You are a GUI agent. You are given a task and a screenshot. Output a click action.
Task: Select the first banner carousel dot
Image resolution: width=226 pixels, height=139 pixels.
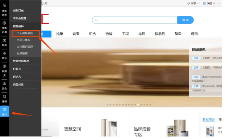pyautogui.click(x=107, y=105)
